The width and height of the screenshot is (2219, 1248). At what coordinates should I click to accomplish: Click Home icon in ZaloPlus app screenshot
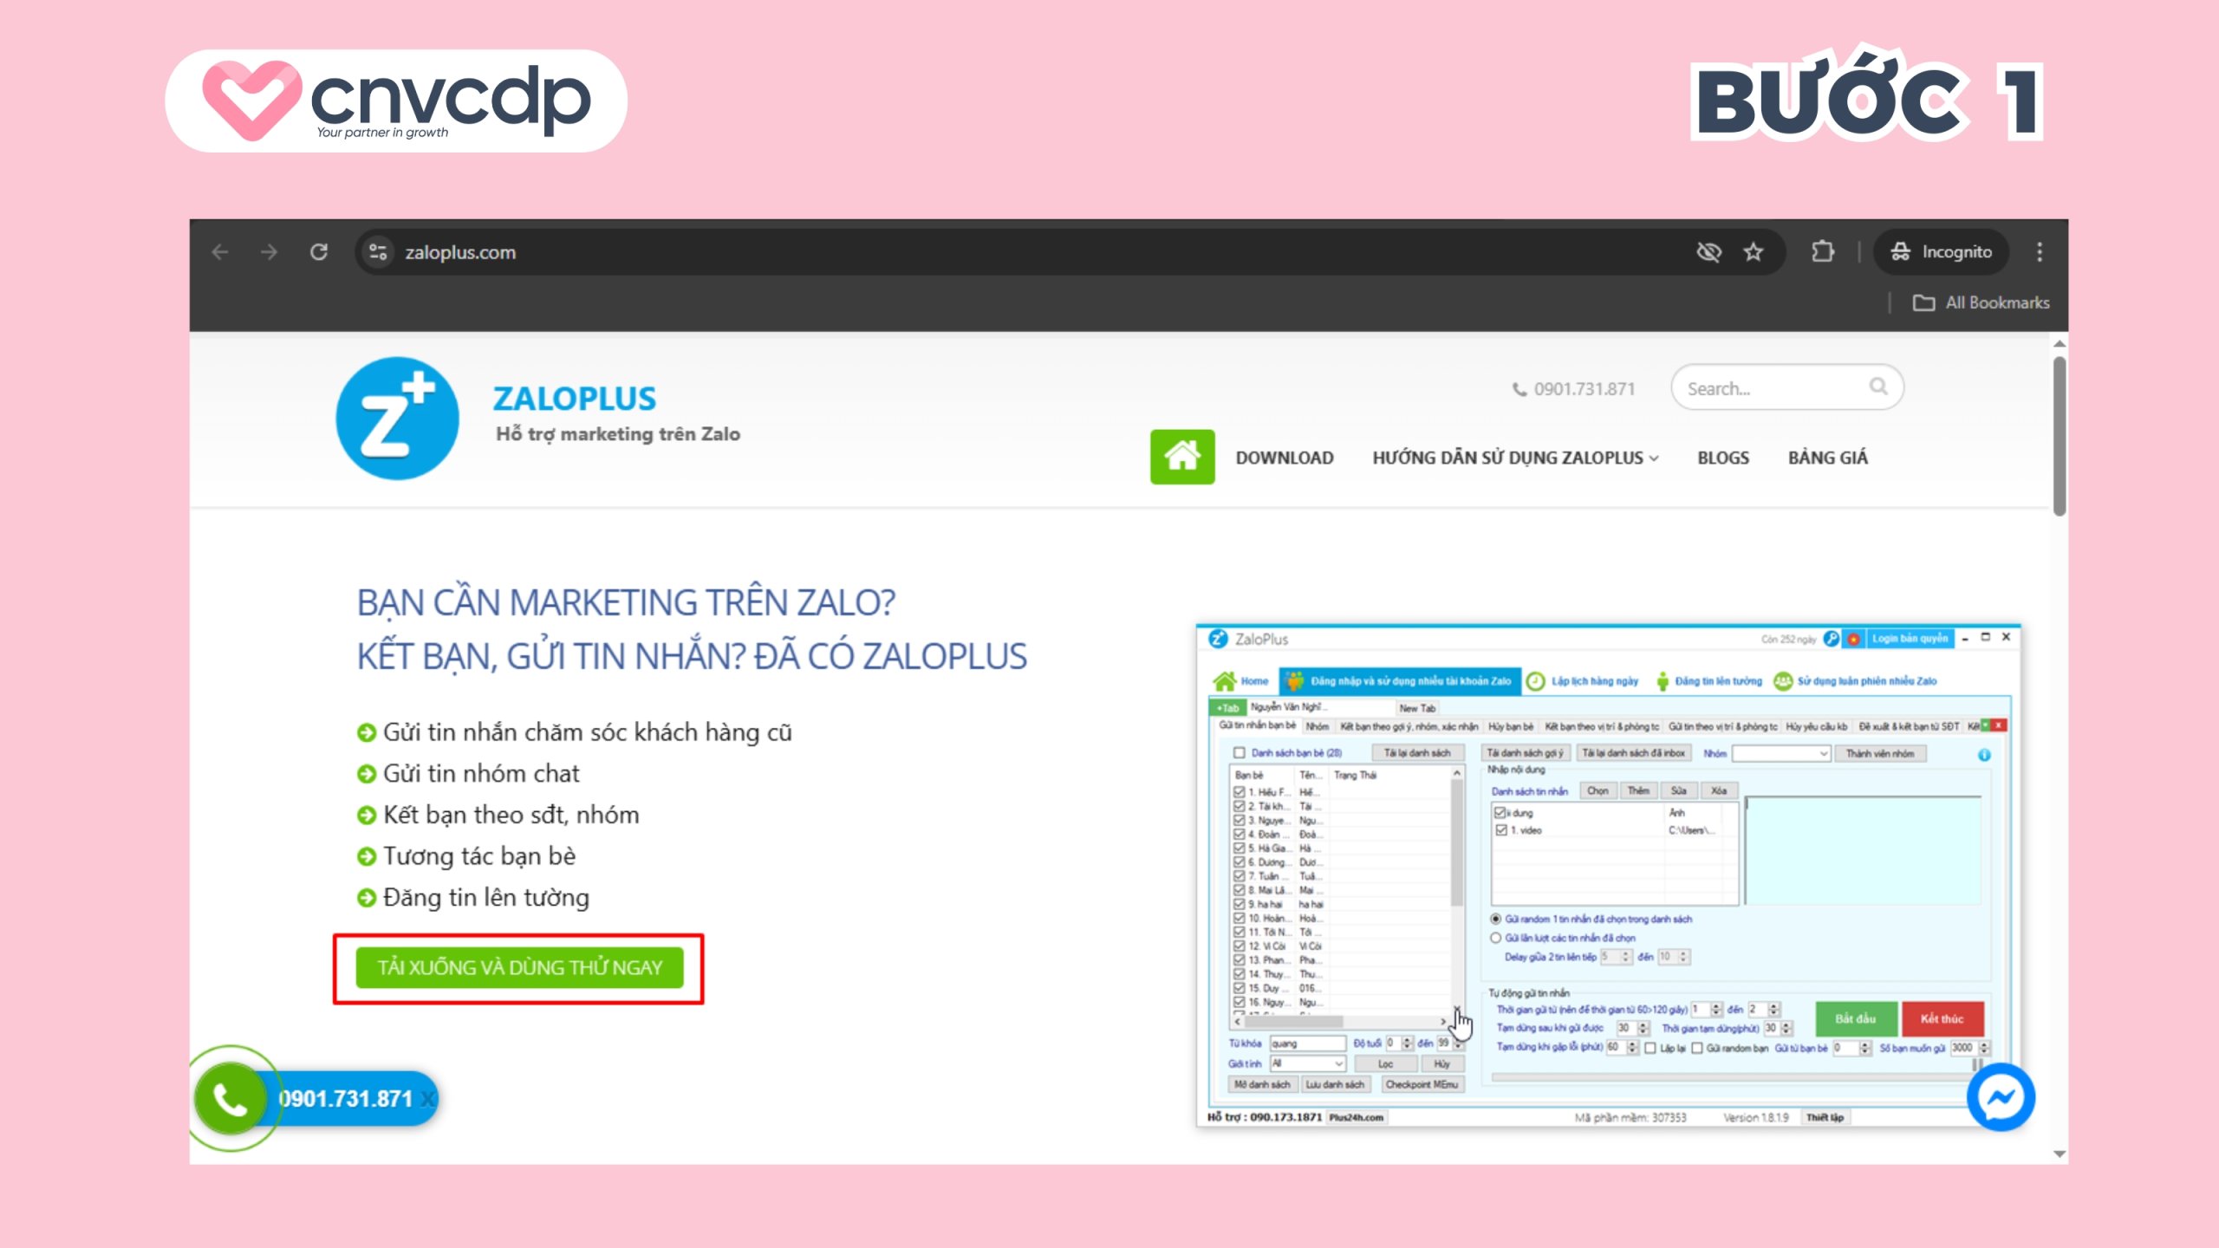1224,681
